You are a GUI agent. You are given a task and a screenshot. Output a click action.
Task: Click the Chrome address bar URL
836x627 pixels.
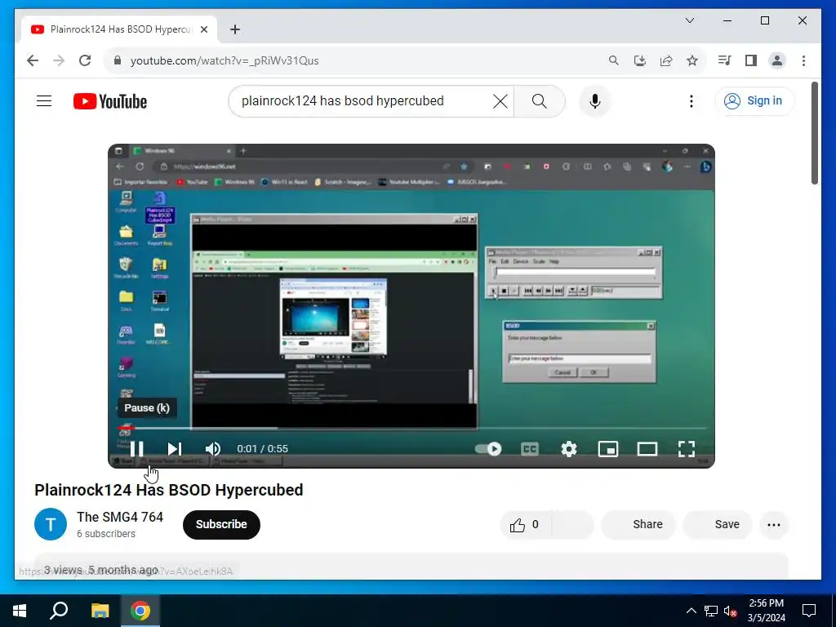[225, 60]
